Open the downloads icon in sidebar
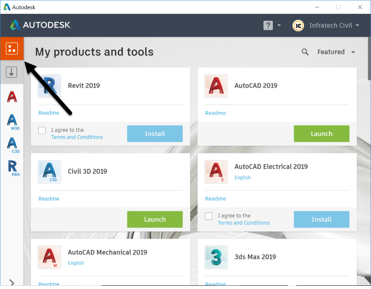The image size is (371, 289). click(x=11, y=72)
